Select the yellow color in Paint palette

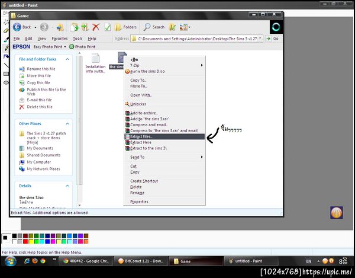tap(31, 241)
